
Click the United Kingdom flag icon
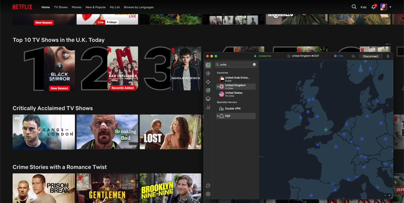point(221,86)
